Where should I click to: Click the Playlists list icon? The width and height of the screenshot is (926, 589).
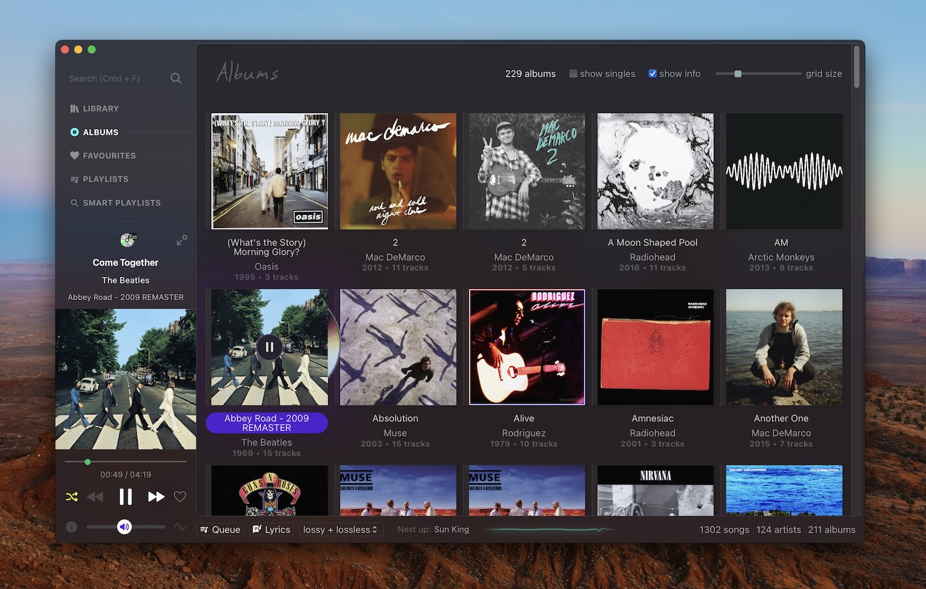74,179
